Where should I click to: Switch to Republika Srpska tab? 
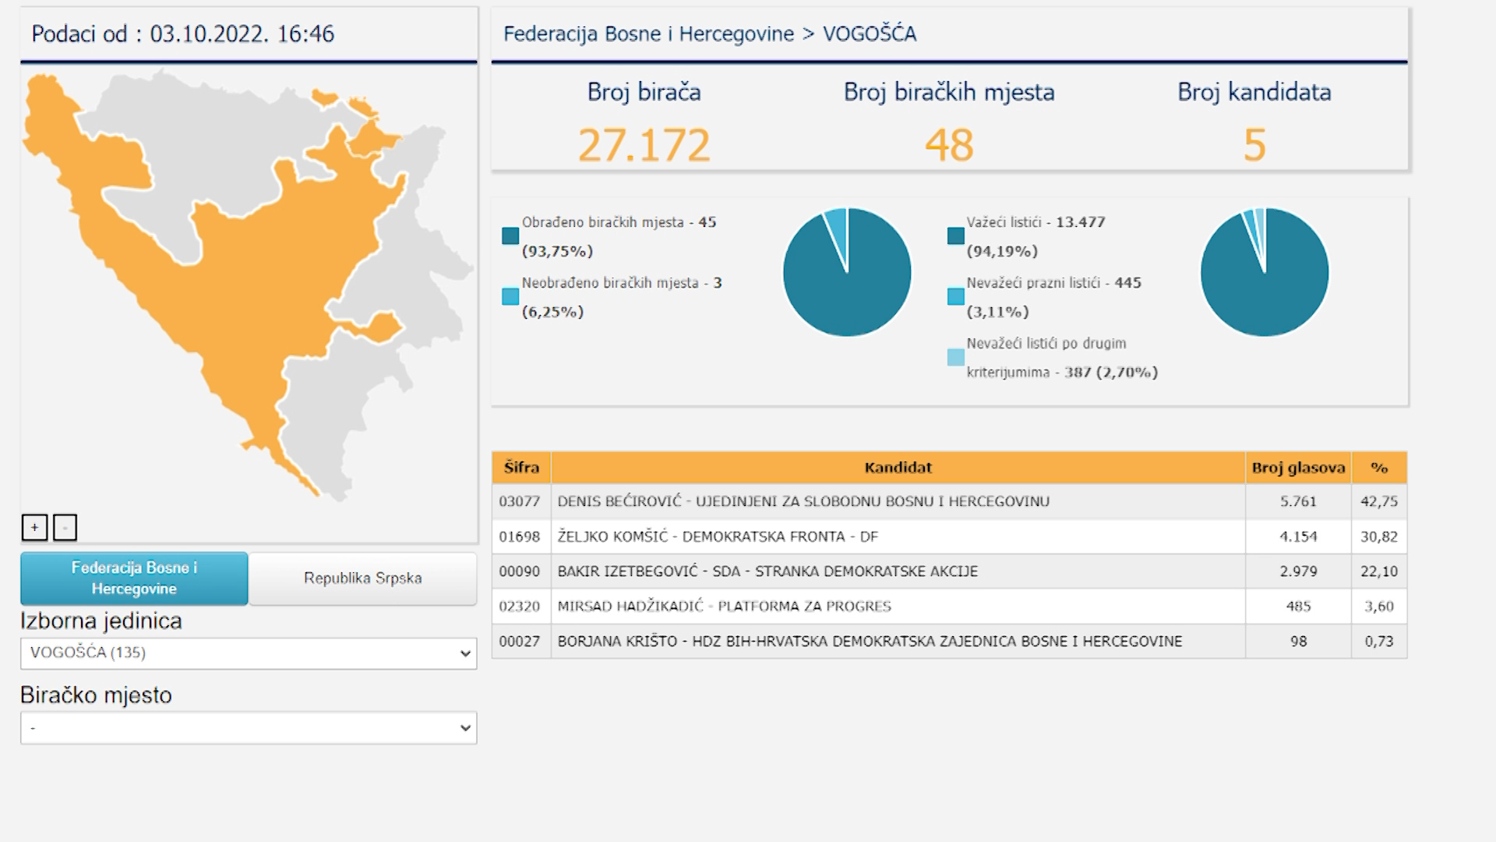point(362,578)
